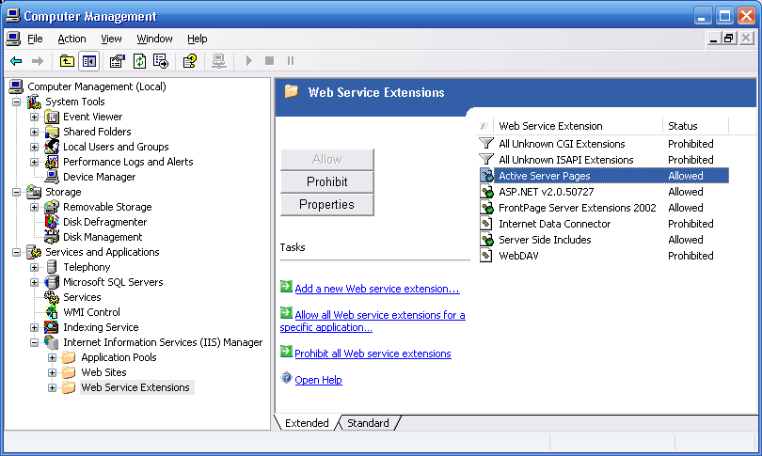Click the Back arrow toolbar icon
The image size is (762, 456).
[x=16, y=61]
